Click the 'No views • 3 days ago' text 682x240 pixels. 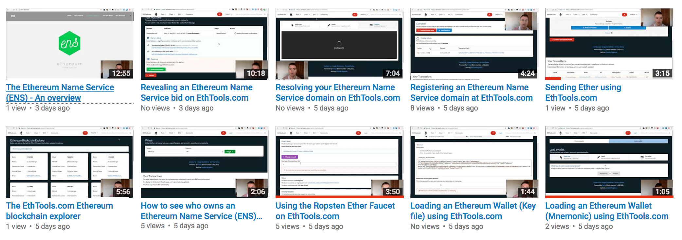(177, 108)
